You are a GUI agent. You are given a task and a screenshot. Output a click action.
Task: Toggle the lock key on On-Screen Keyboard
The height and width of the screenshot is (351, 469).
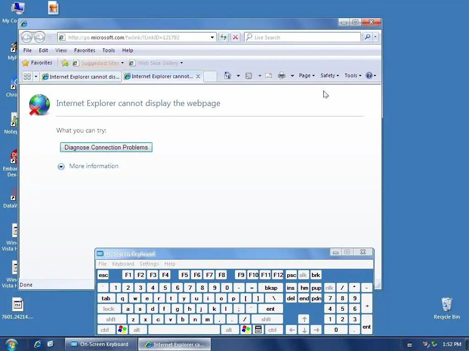point(109,309)
